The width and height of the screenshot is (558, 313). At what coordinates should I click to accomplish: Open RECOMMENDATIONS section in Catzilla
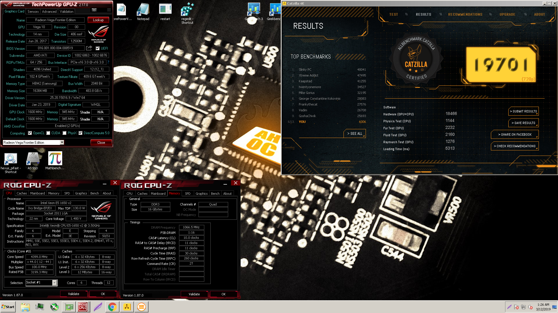coord(465,14)
